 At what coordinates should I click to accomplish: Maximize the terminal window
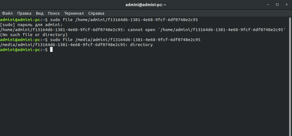tap(277, 4)
